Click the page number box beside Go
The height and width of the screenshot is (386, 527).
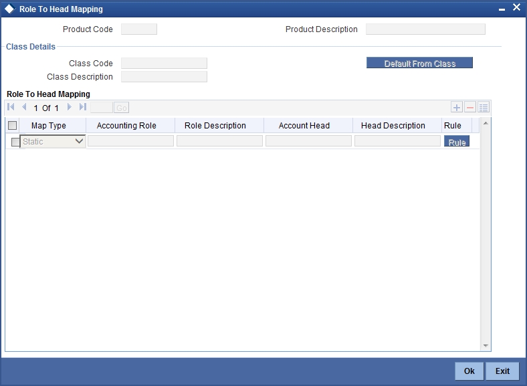[x=102, y=108]
